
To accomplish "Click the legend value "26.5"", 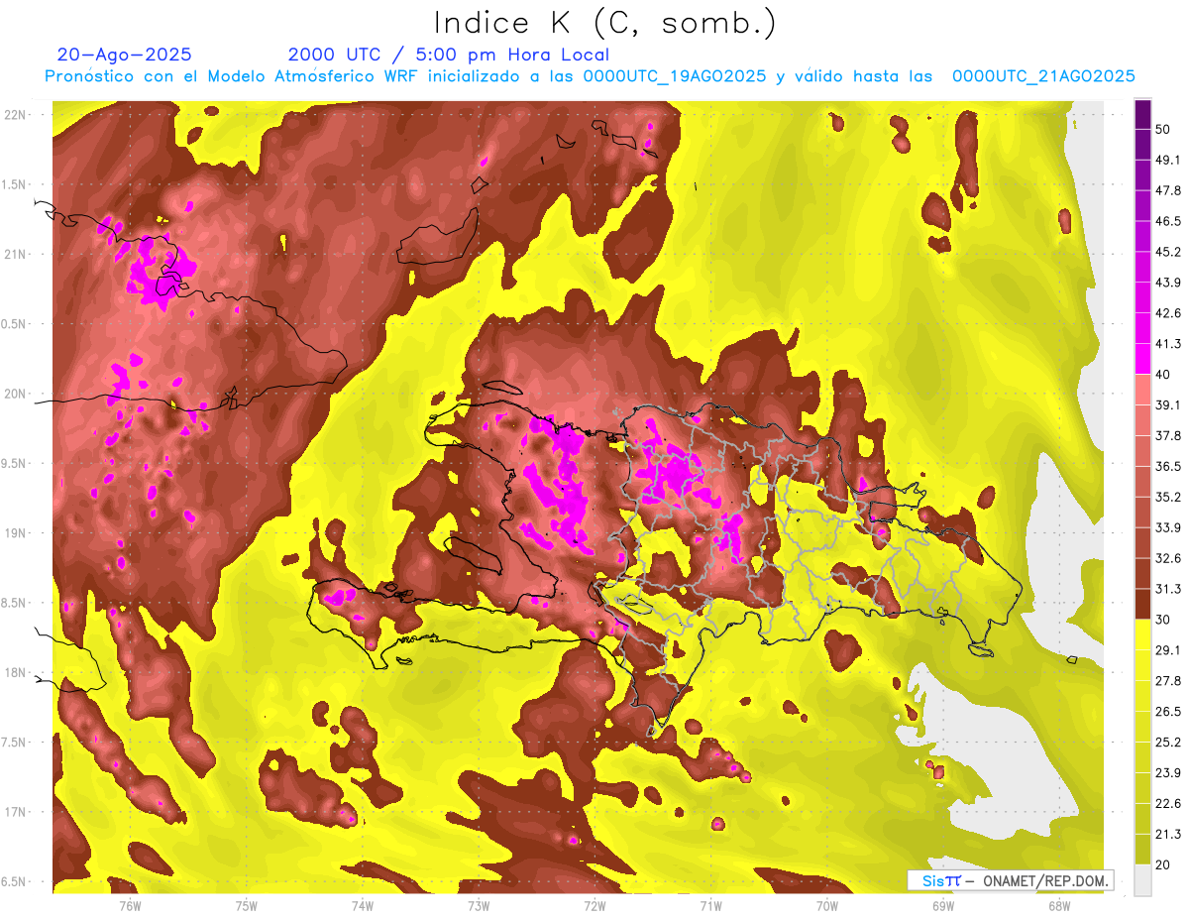I will tap(1168, 712).
